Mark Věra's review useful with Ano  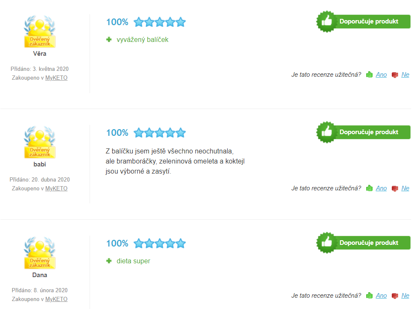381,75
